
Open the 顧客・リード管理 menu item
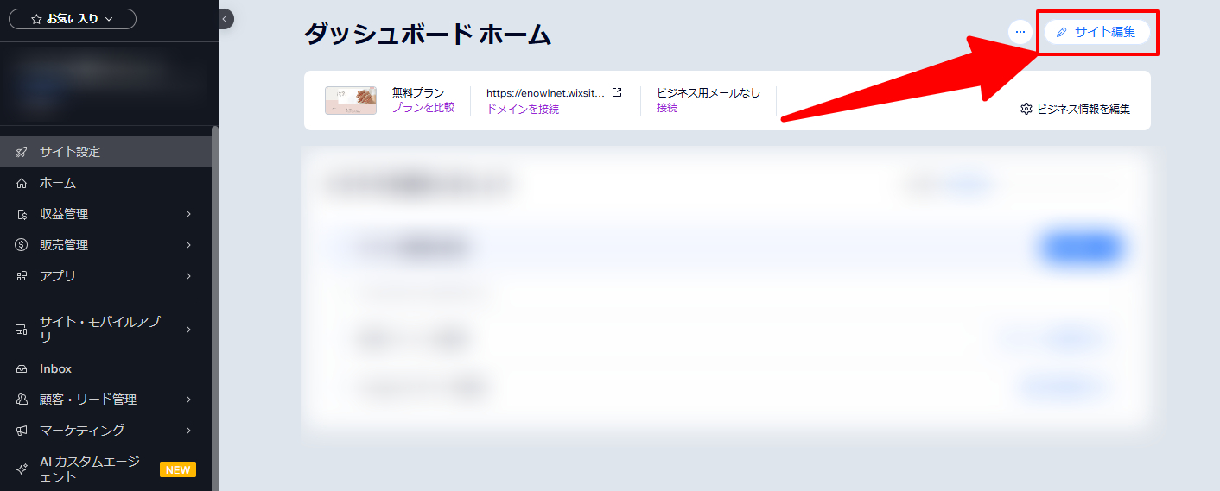(105, 400)
